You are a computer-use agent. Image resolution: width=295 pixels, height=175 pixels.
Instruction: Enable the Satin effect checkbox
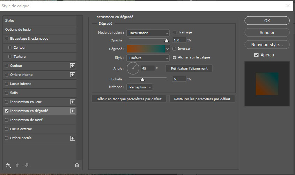pyautogui.click(x=7, y=93)
